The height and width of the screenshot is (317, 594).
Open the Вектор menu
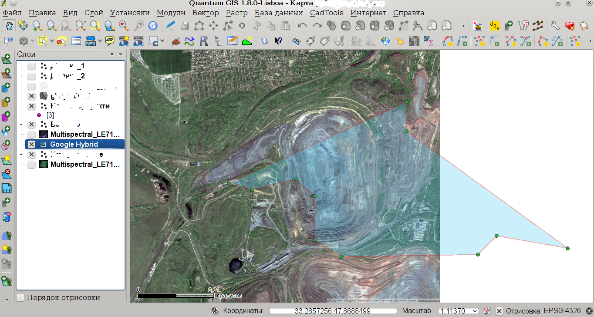205,13
